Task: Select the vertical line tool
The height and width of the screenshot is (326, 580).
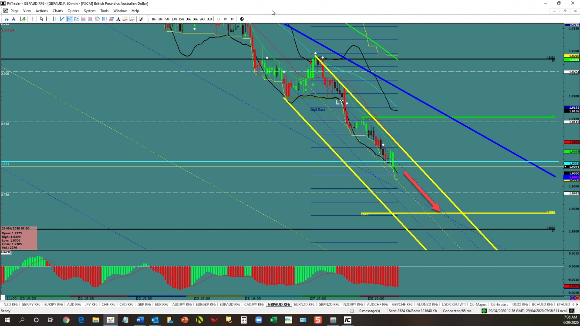Action: pos(56,19)
